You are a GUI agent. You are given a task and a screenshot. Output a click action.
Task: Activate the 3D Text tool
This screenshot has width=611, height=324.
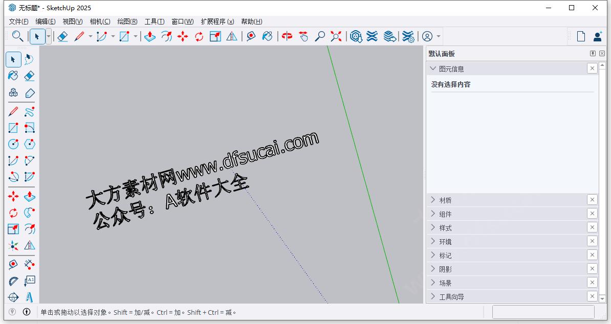pyautogui.click(x=30, y=297)
